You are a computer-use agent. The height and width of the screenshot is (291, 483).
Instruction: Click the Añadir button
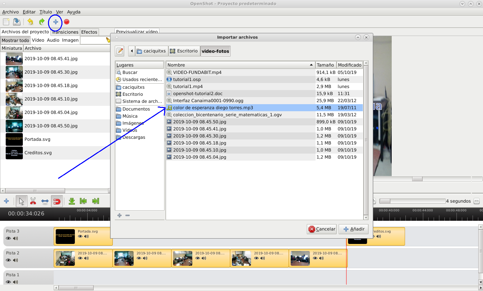pyautogui.click(x=353, y=229)
